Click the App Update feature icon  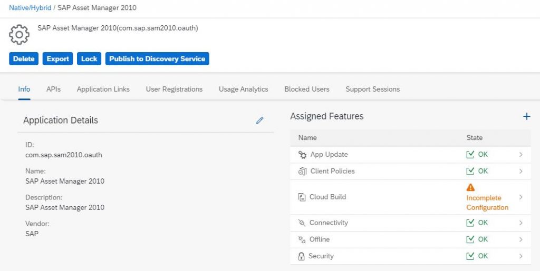tap(302, 155)
